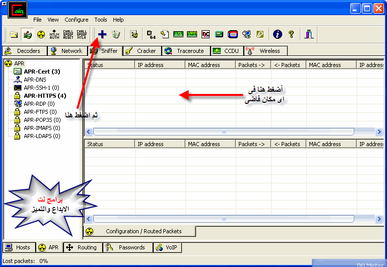Select the Passwords bottom tab

point(127,247)
